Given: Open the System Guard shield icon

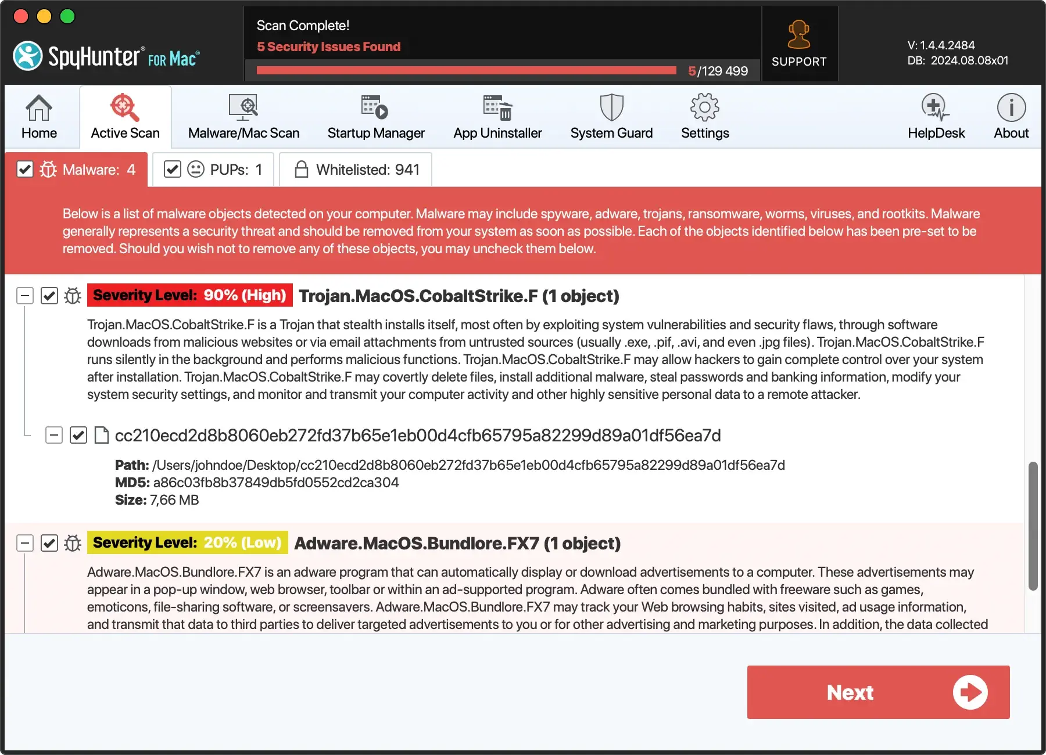Looking at the screenshot, I should 611,107.
